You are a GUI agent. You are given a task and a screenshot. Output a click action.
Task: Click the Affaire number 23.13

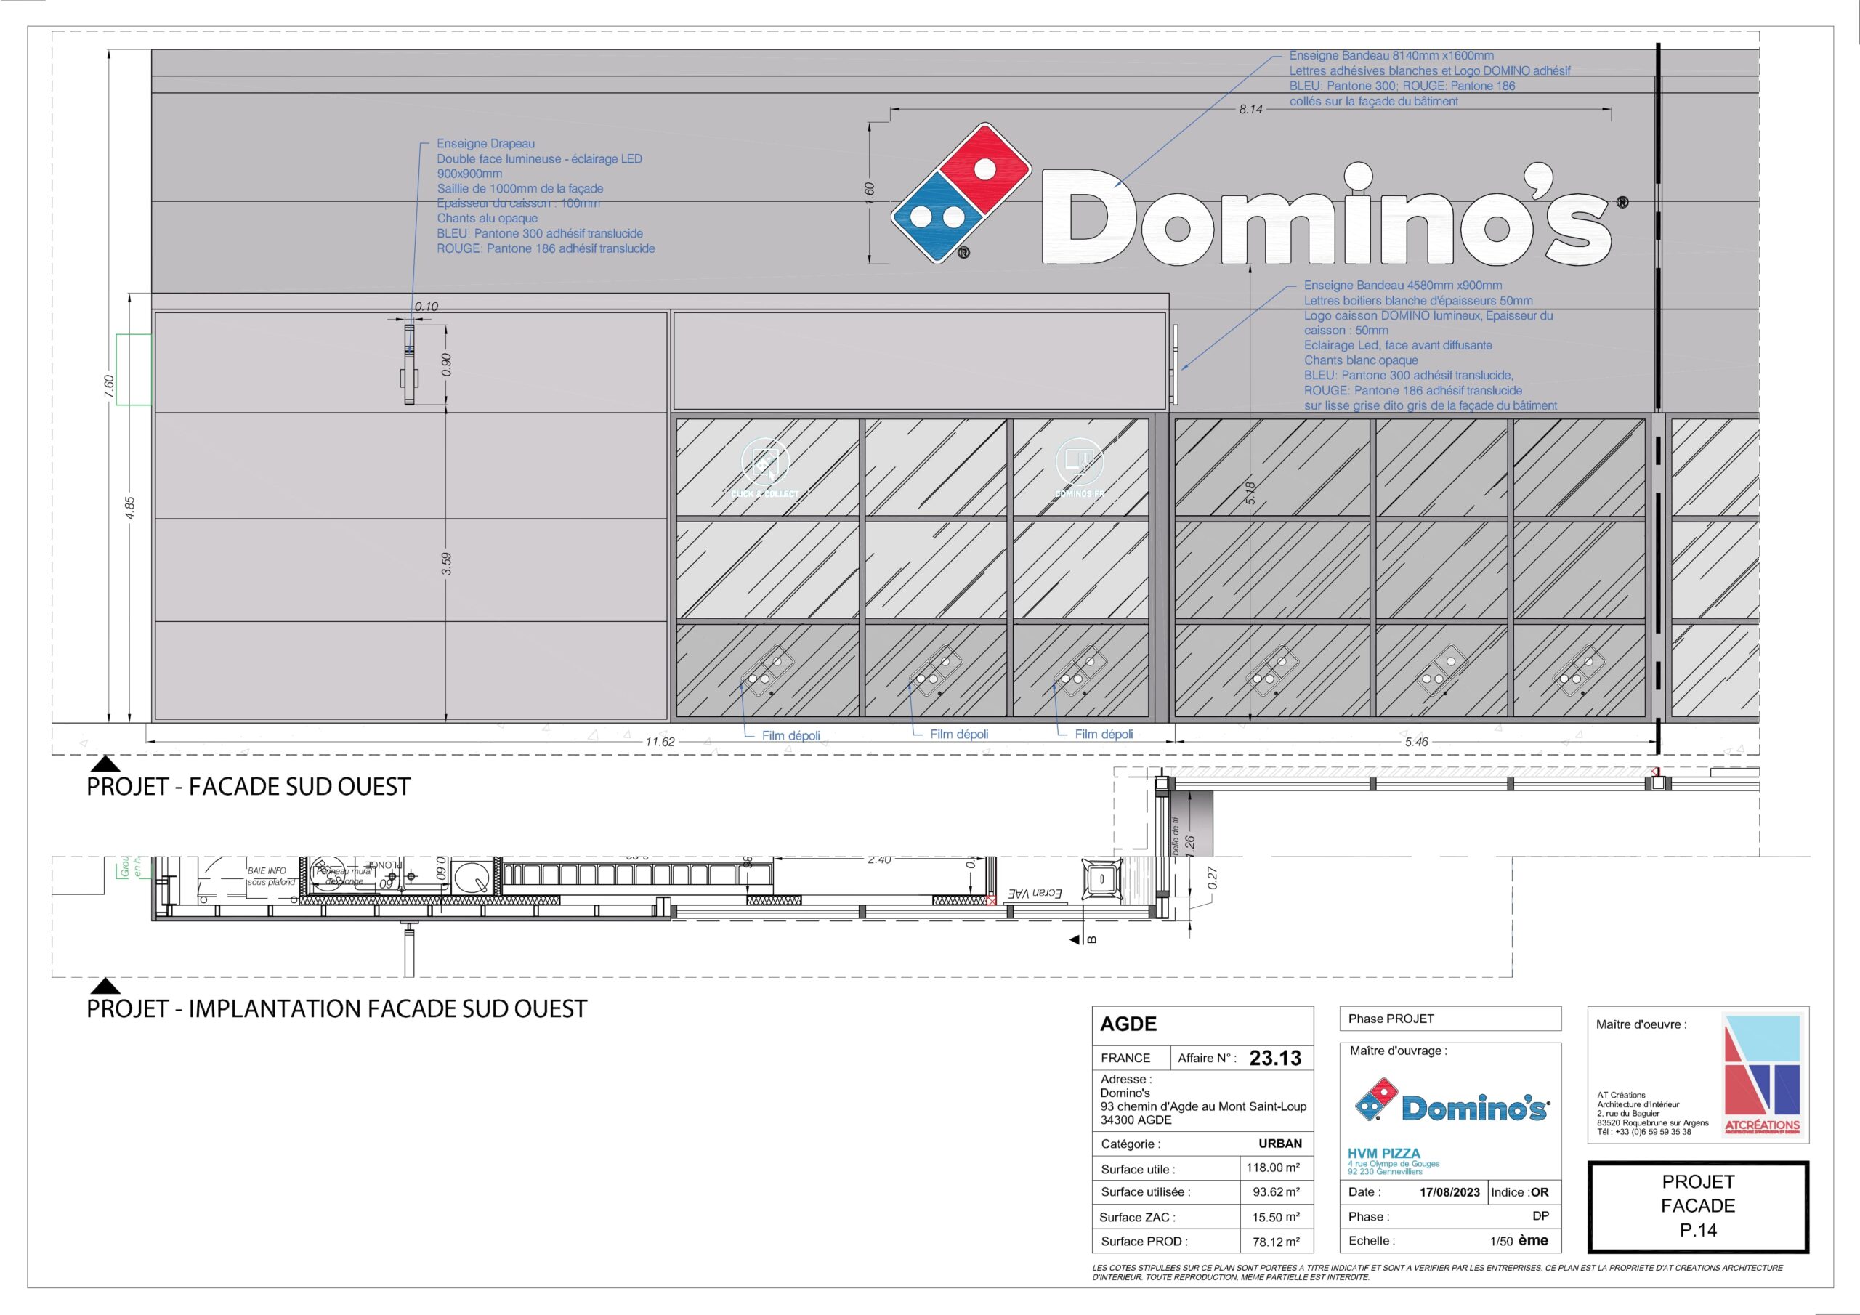1275,1058
